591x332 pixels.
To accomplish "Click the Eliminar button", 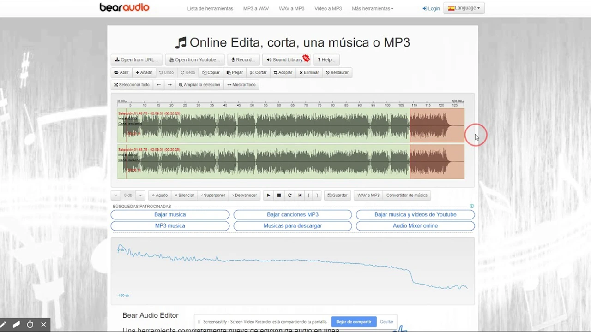I will pos(309,73).
